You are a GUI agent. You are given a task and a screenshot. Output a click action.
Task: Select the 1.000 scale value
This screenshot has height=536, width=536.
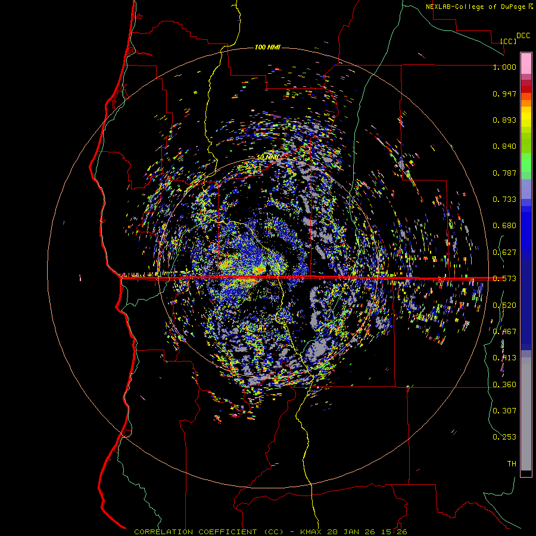504,67
